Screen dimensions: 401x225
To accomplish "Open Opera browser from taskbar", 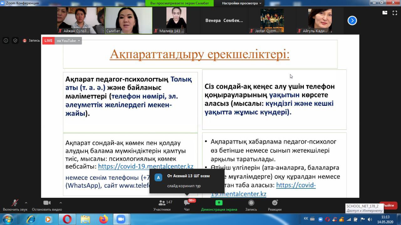I will [x=67, y=219].
